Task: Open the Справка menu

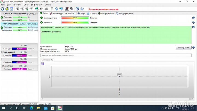Action: 48,5
